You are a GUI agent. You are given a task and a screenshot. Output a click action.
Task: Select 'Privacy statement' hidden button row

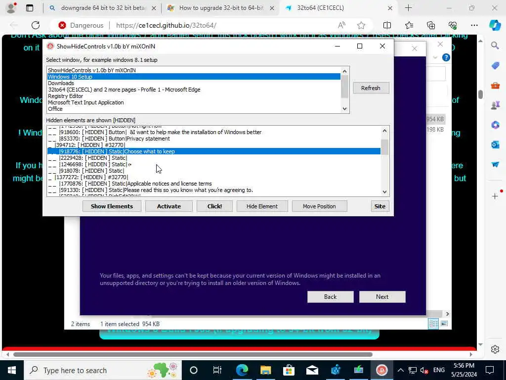click(x=213, y=139)
